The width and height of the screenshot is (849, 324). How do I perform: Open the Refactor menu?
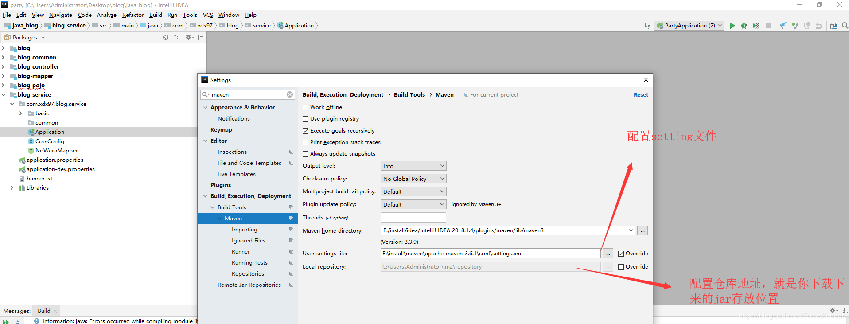pyautogui.click(x=133, y=15)
